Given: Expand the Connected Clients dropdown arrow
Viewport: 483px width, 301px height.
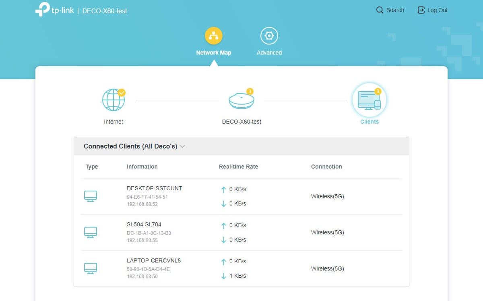Looking at the screenshot, I should point(182,146).
